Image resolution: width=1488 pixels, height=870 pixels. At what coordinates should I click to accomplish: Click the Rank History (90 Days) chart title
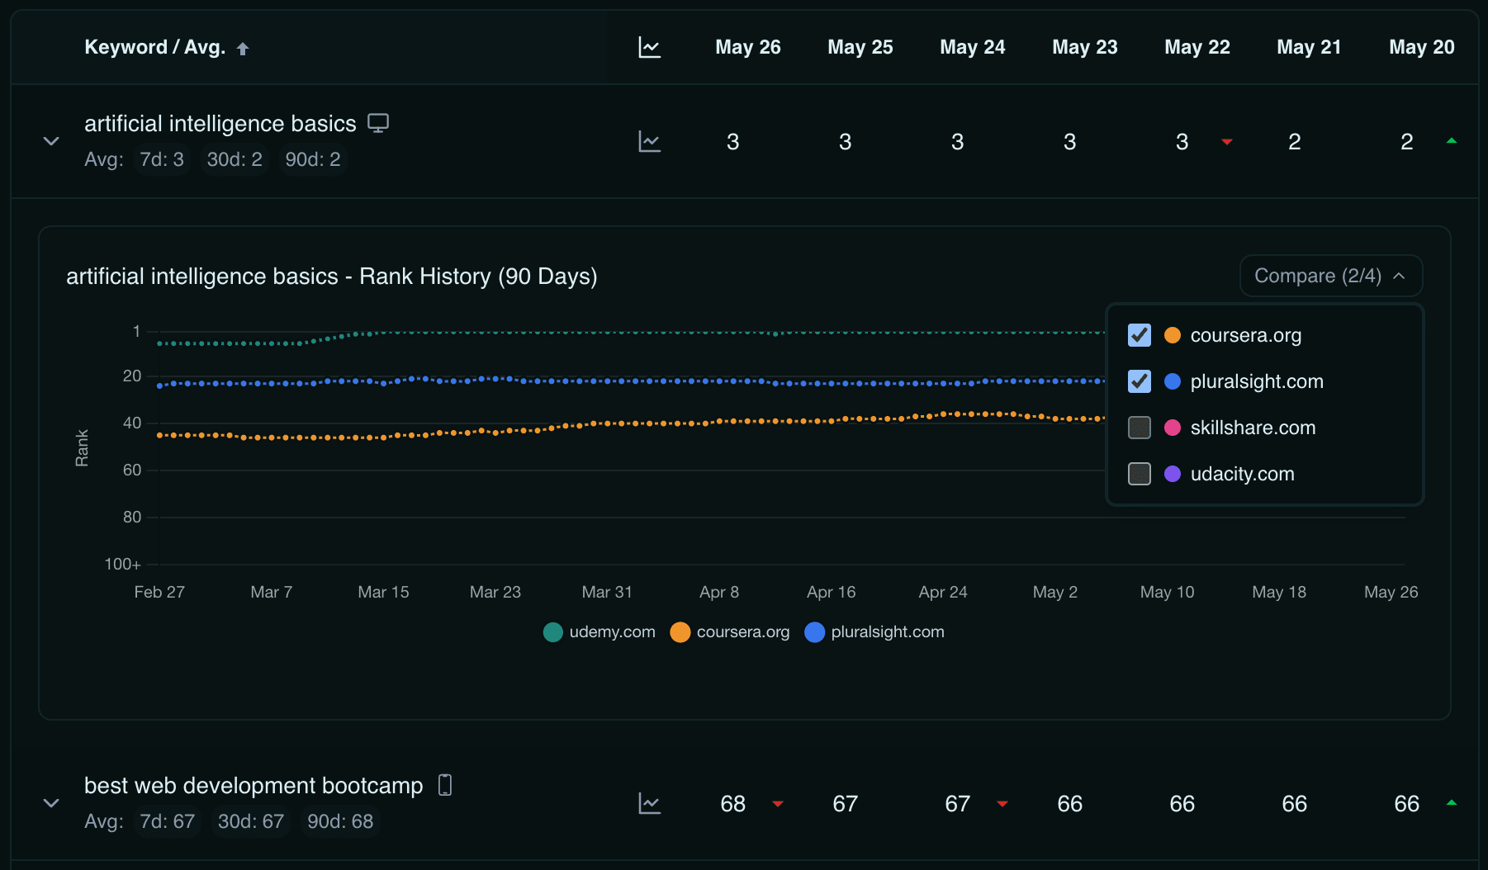tap(332, 276)
